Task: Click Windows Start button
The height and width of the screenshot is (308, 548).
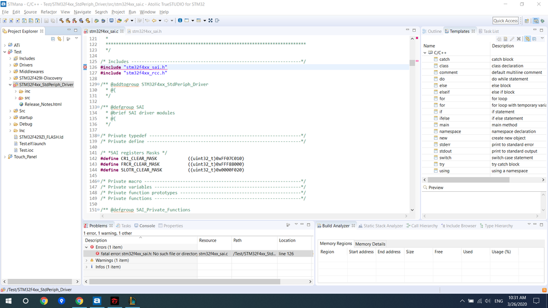Action: coord(8,301)
